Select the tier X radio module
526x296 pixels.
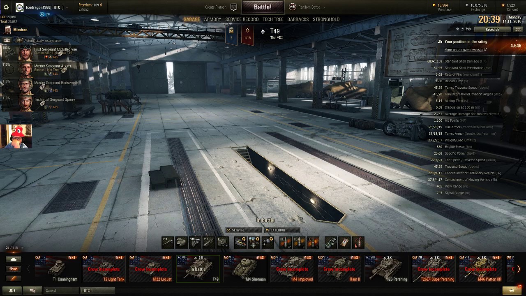click(x=222, y=243)
